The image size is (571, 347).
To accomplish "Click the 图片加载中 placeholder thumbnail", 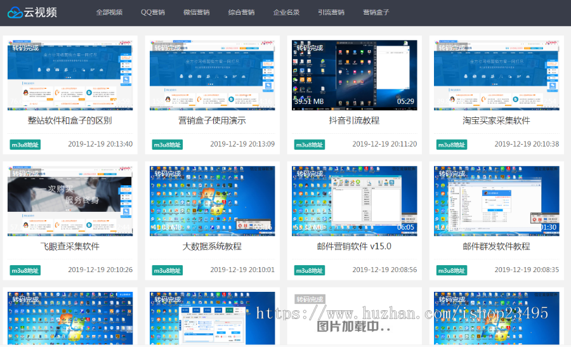I will pyautogui.click(x=354, y=318).
